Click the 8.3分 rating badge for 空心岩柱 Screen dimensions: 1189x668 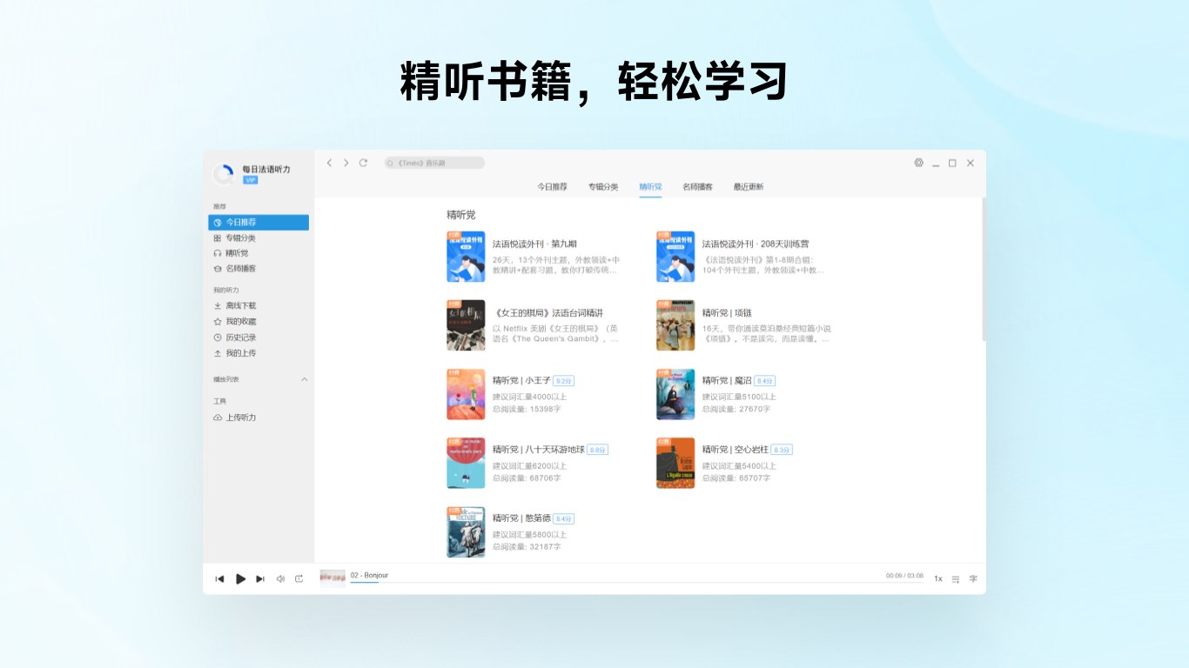point(782,450)
